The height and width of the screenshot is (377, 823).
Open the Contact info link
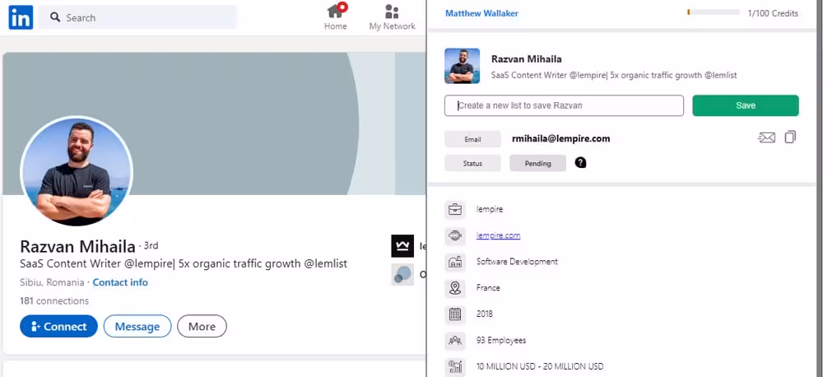click(120, 282)
